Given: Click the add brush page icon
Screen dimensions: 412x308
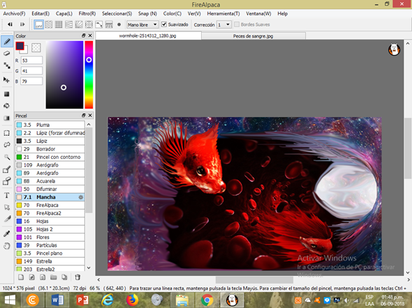Looking at the screenshot, I should pos(21,277).
